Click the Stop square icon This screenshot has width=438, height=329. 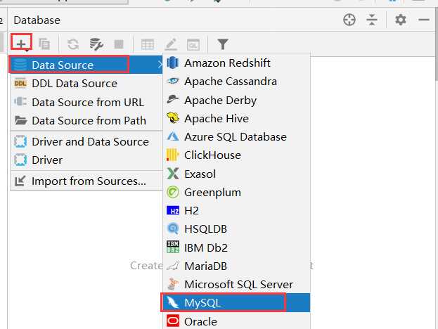coord(119,44)
